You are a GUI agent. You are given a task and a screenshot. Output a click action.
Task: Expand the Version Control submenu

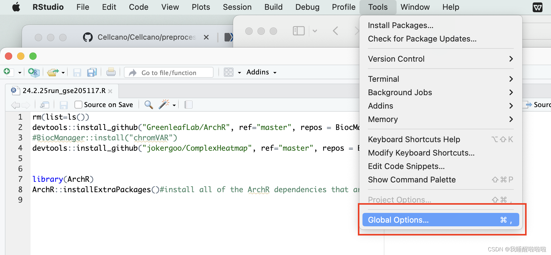click(441, 59)
